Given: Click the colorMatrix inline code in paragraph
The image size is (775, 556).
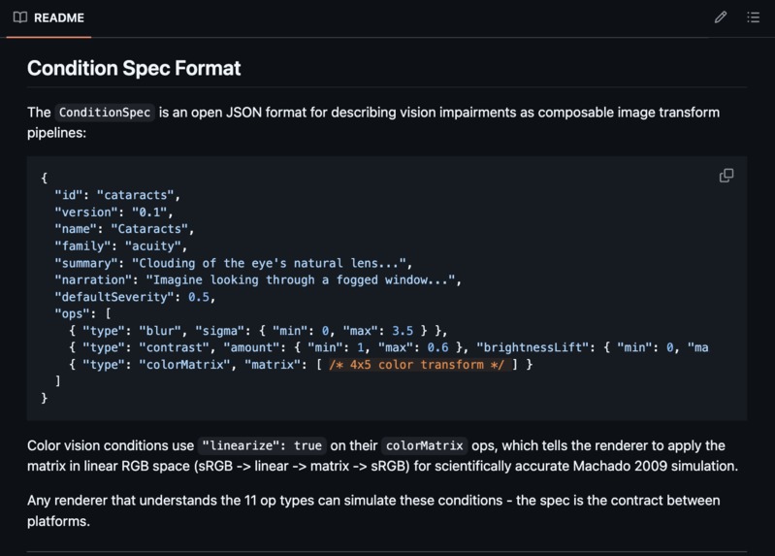Looking at the screenshot, I should point(424,445).
